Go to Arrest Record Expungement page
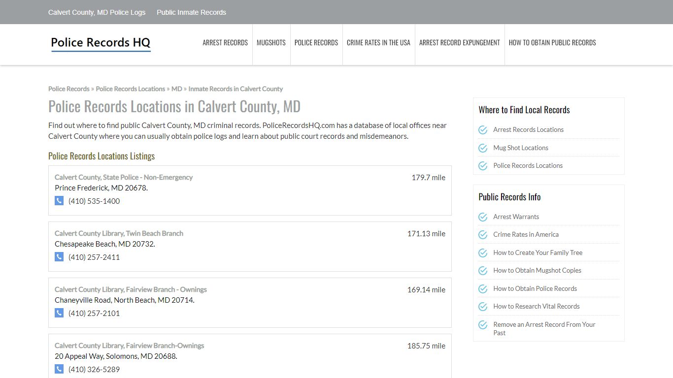The height and width of the screenshot is (378, 673). tap(460, 43)
